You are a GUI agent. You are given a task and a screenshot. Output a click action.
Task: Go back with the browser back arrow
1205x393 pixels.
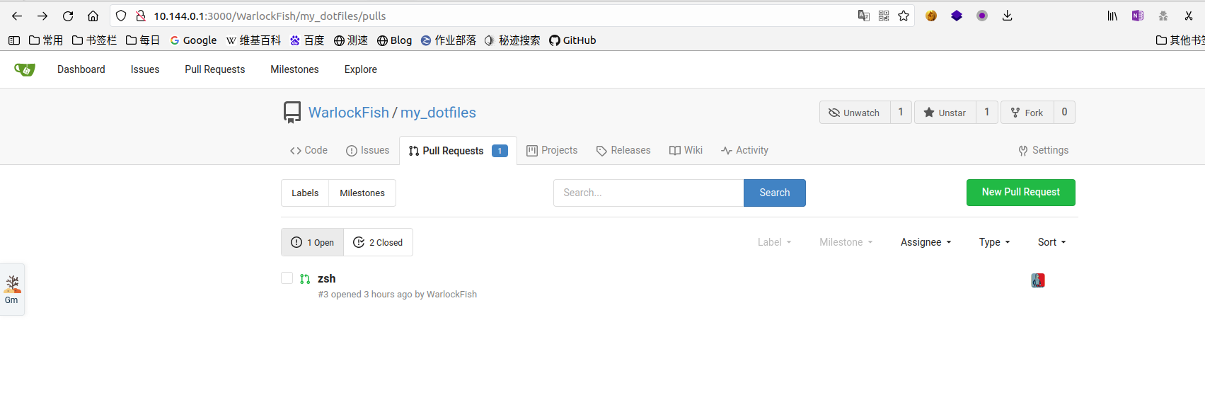[17, 16]
